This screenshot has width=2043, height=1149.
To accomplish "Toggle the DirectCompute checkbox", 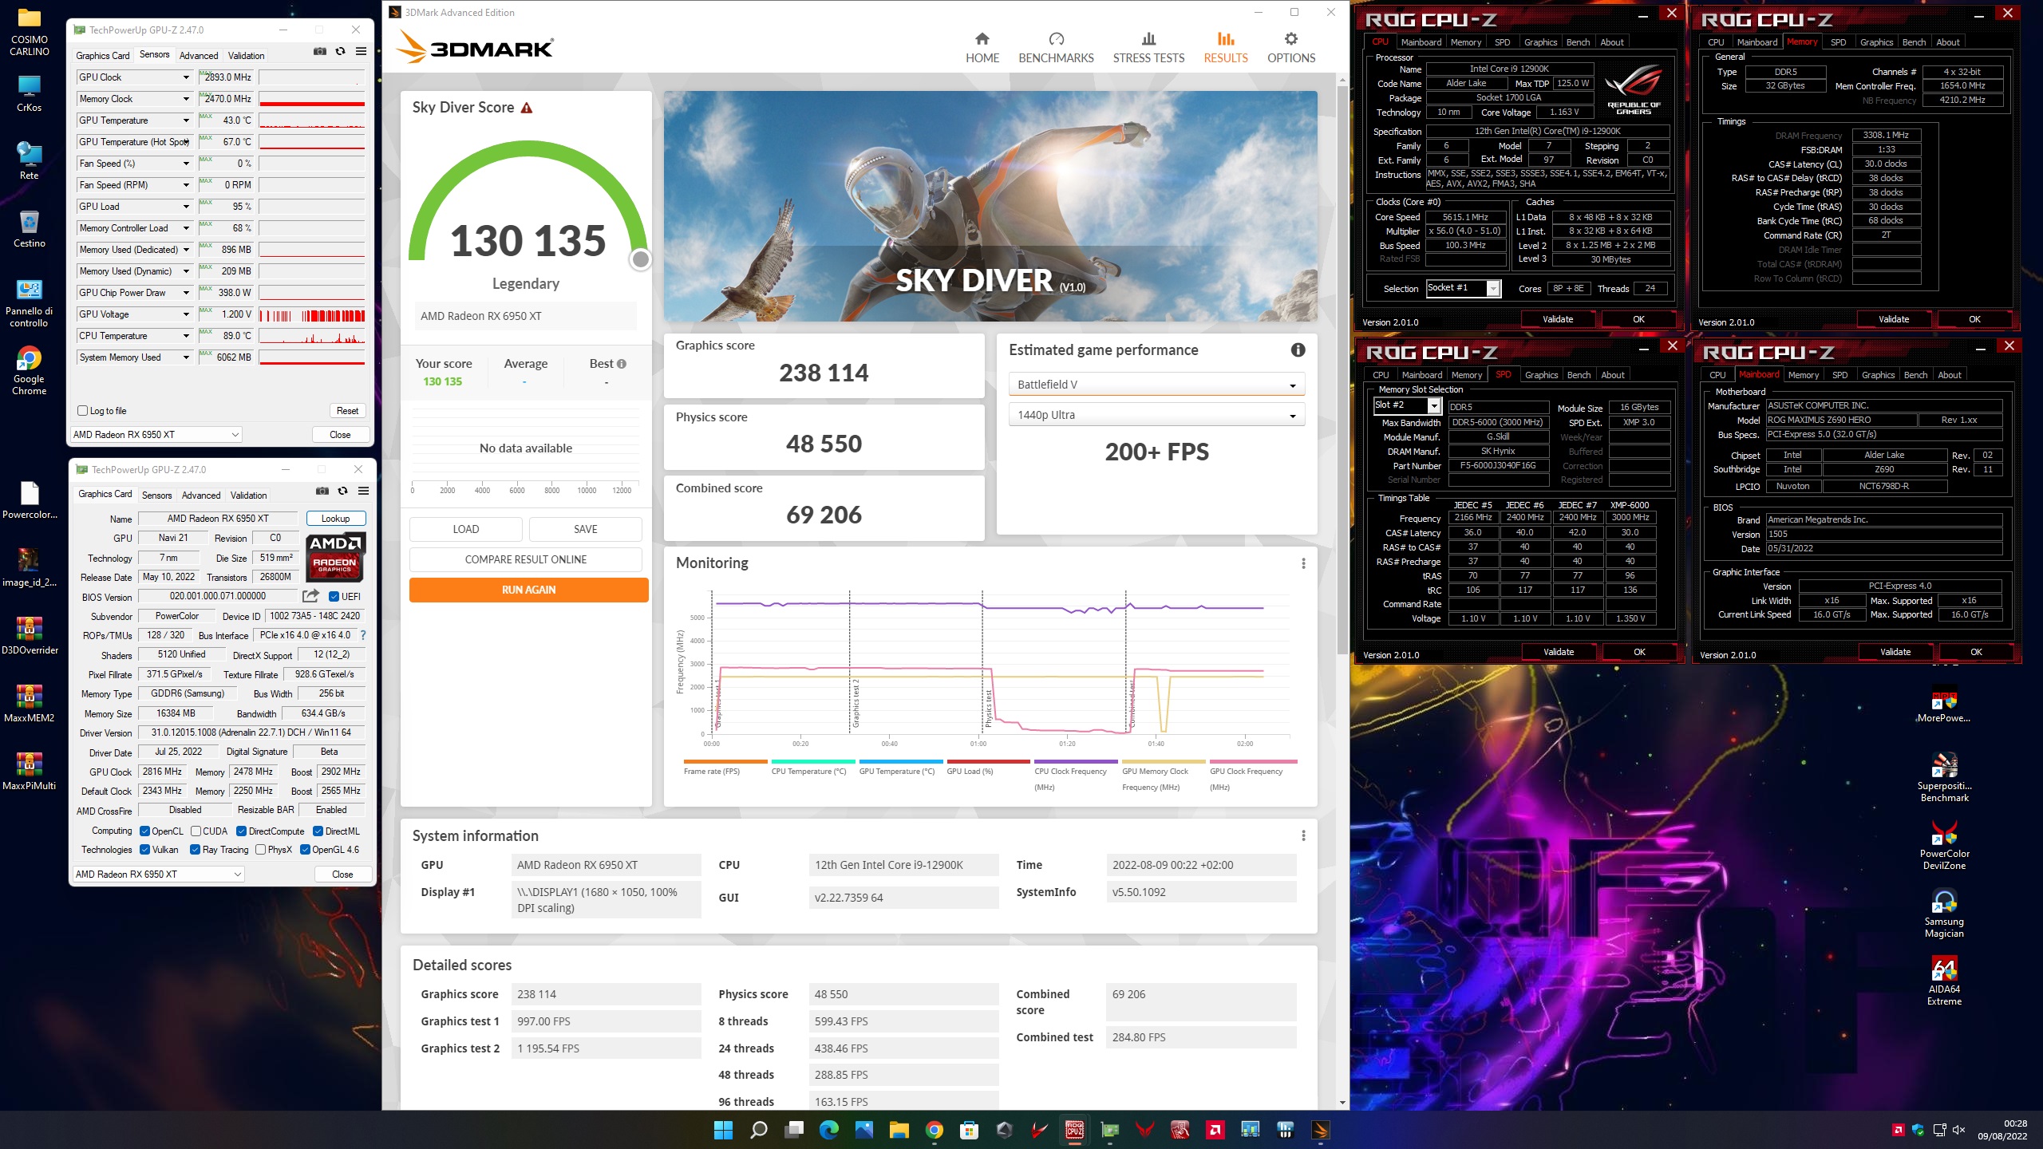I will coord(241,831).
